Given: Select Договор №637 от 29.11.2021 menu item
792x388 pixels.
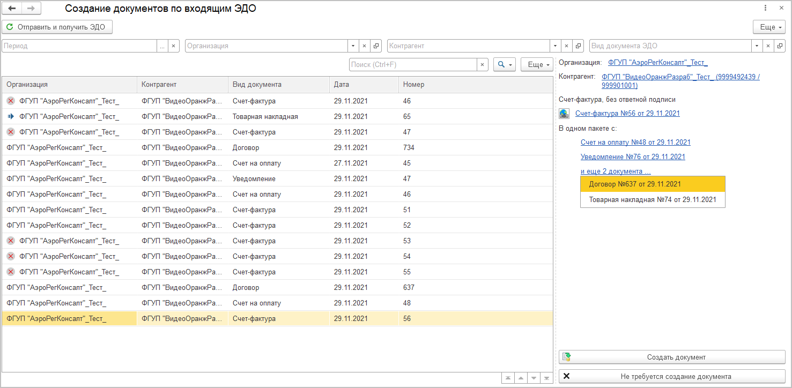Looking at the screenshot, I should tap(652, 184).
